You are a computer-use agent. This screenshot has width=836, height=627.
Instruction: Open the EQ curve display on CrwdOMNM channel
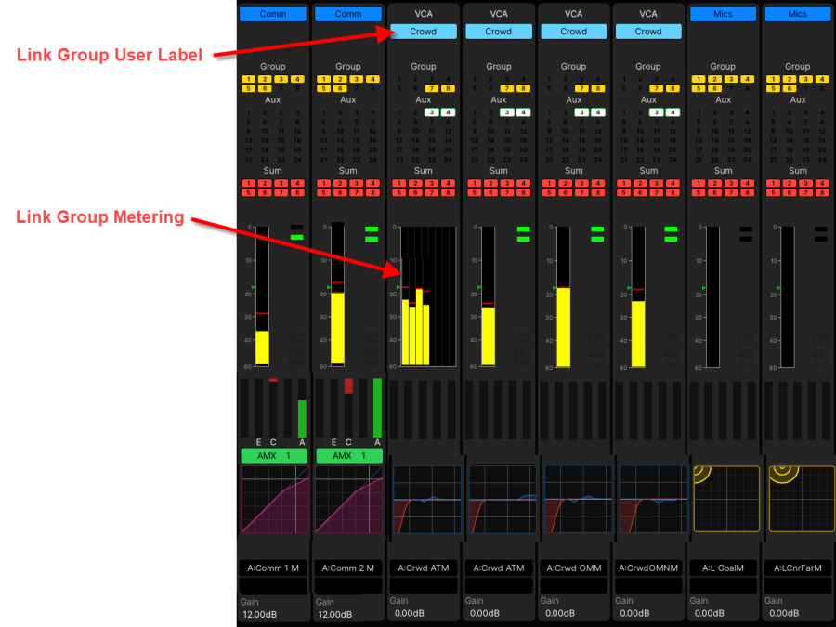648,500
